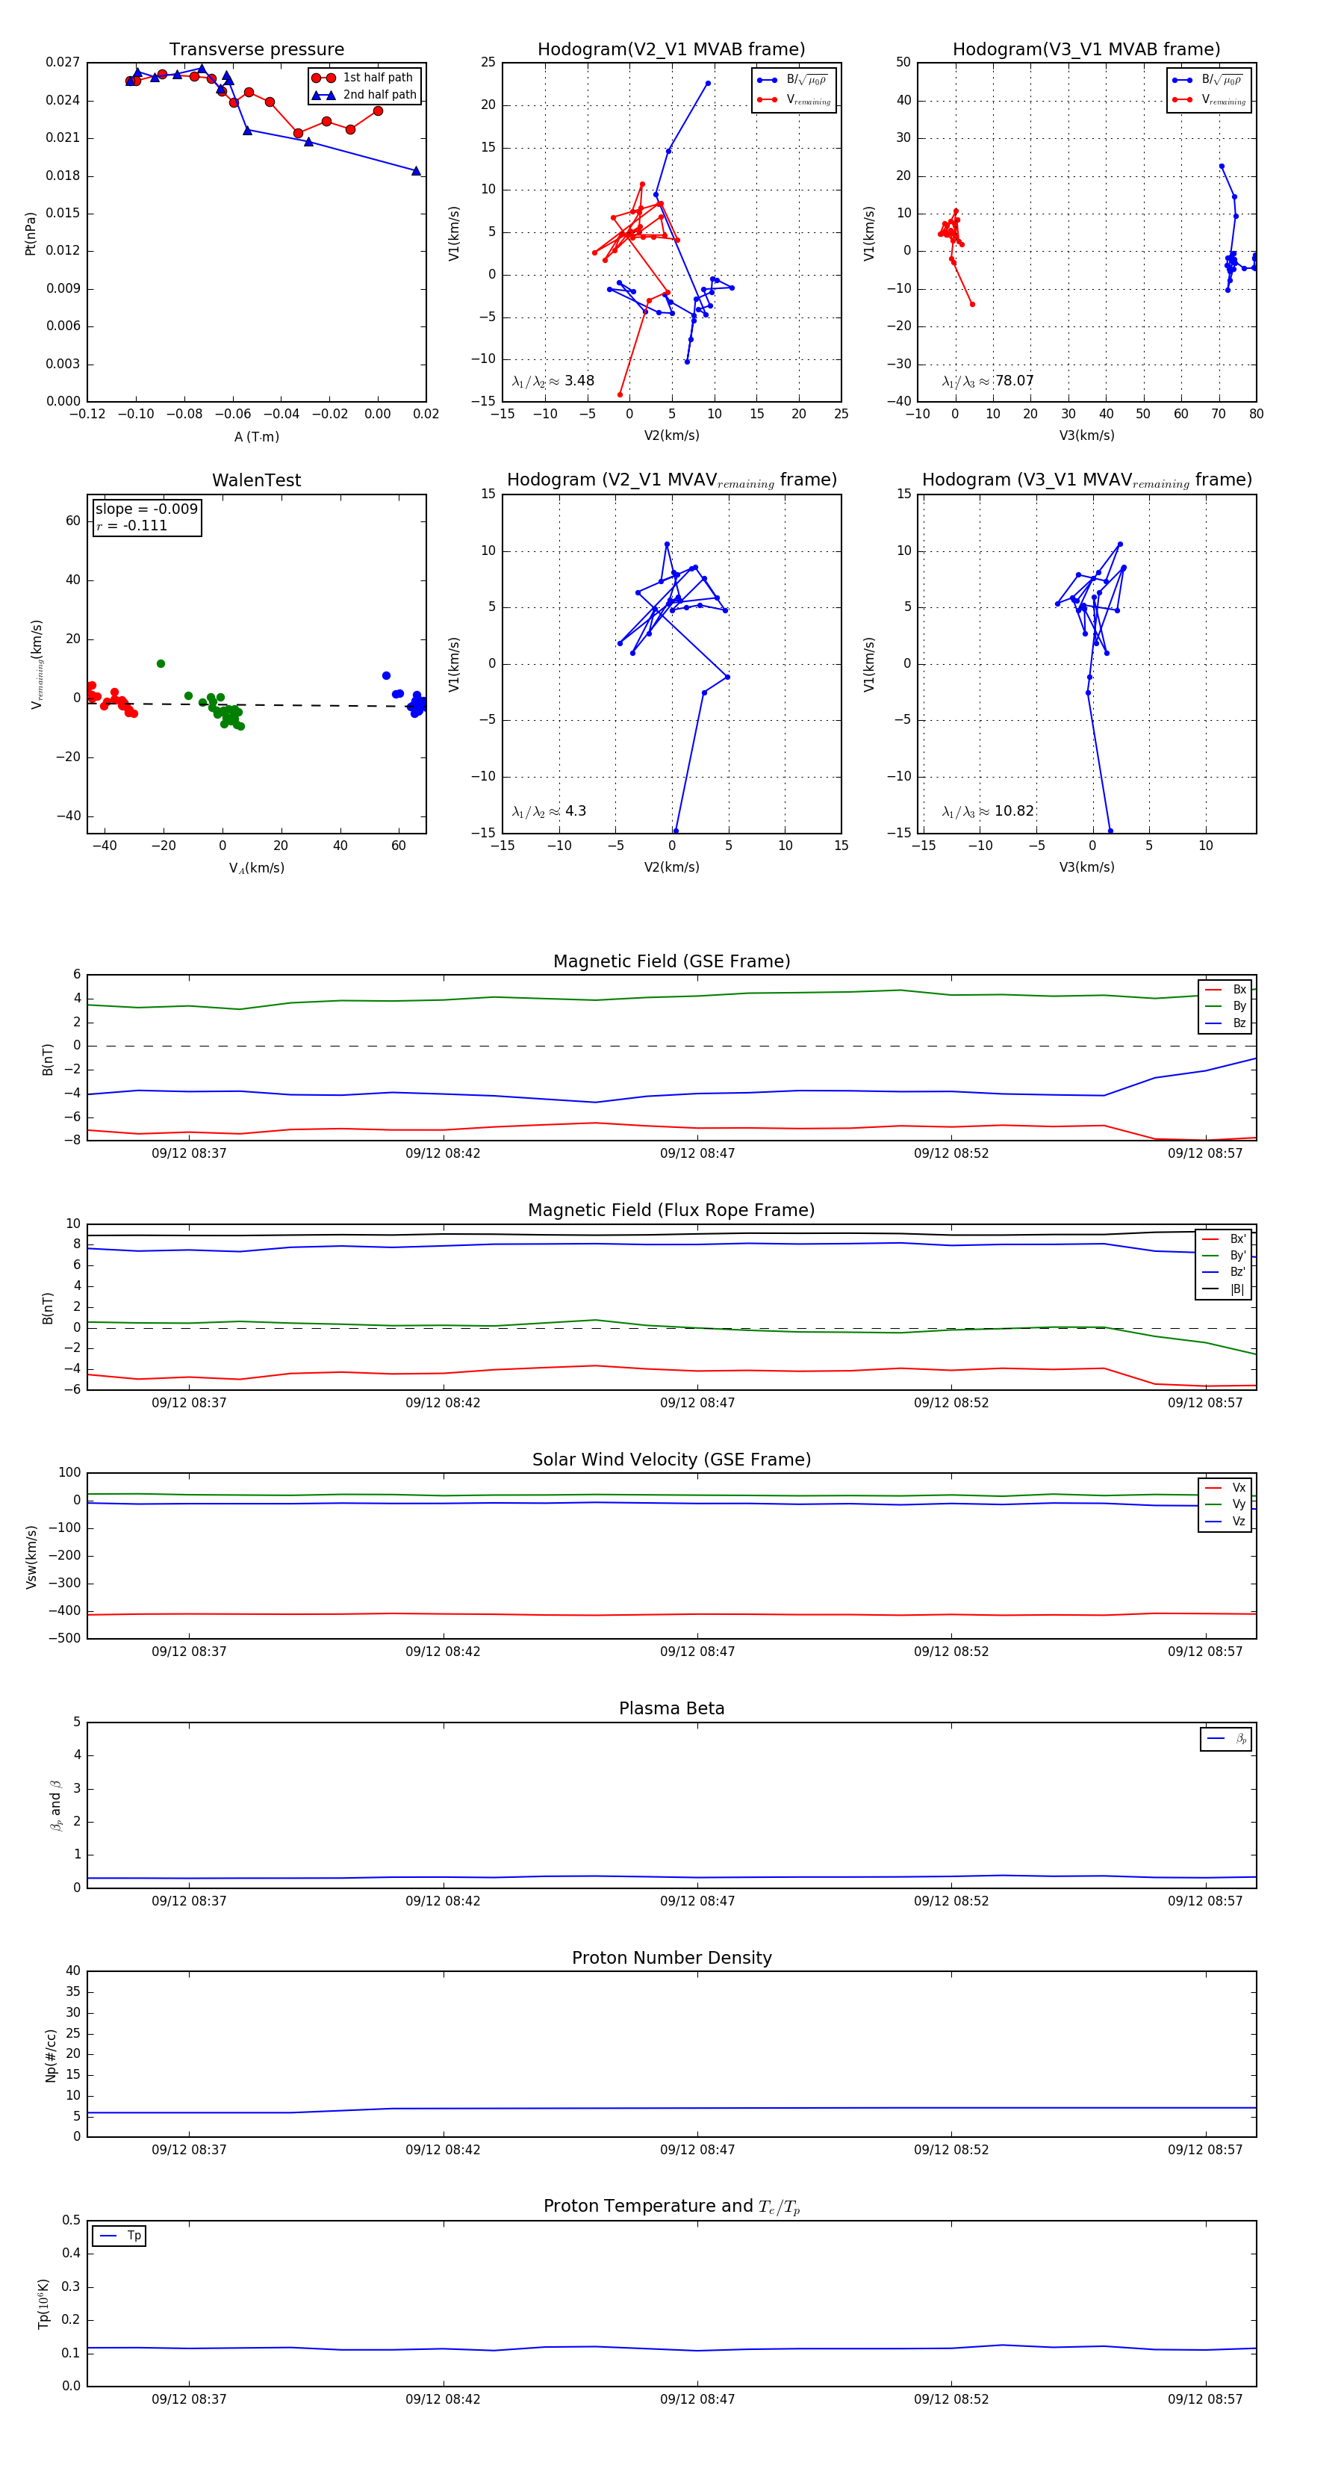
Task: Select the Bz legend entry in GSE magnetic field plot
Action: [x=1225, y=1023]
